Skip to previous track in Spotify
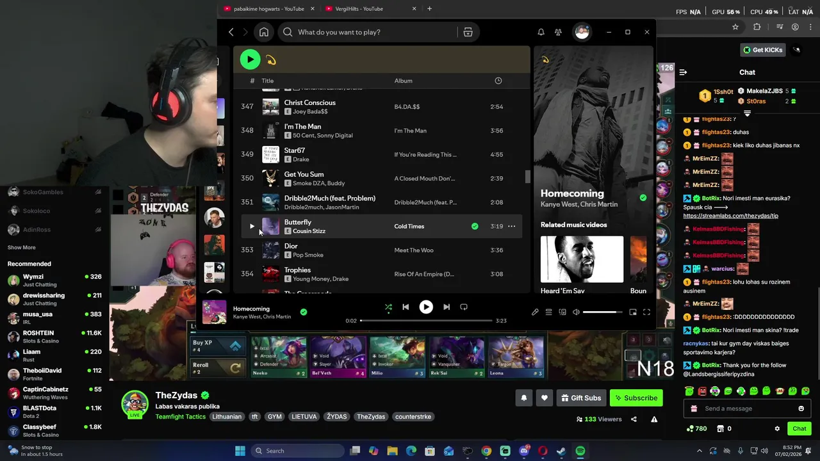 (406, 307)
